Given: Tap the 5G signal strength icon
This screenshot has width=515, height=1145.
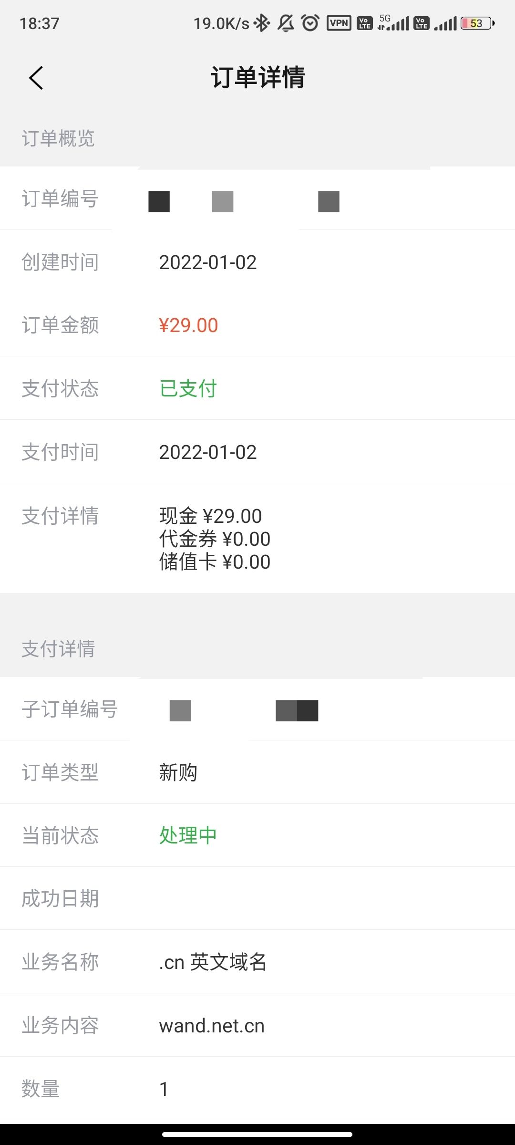Looking at the screenshot, I should tap(394, 23).
